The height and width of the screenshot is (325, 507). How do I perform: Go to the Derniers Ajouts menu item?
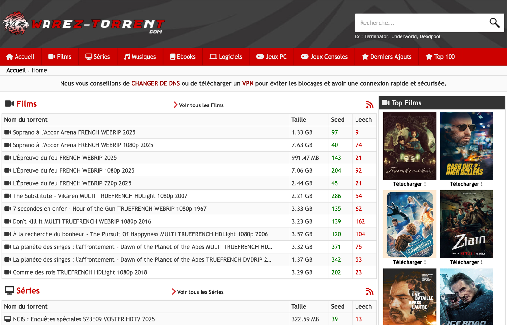pyautogui.click(x=387, y=57)
